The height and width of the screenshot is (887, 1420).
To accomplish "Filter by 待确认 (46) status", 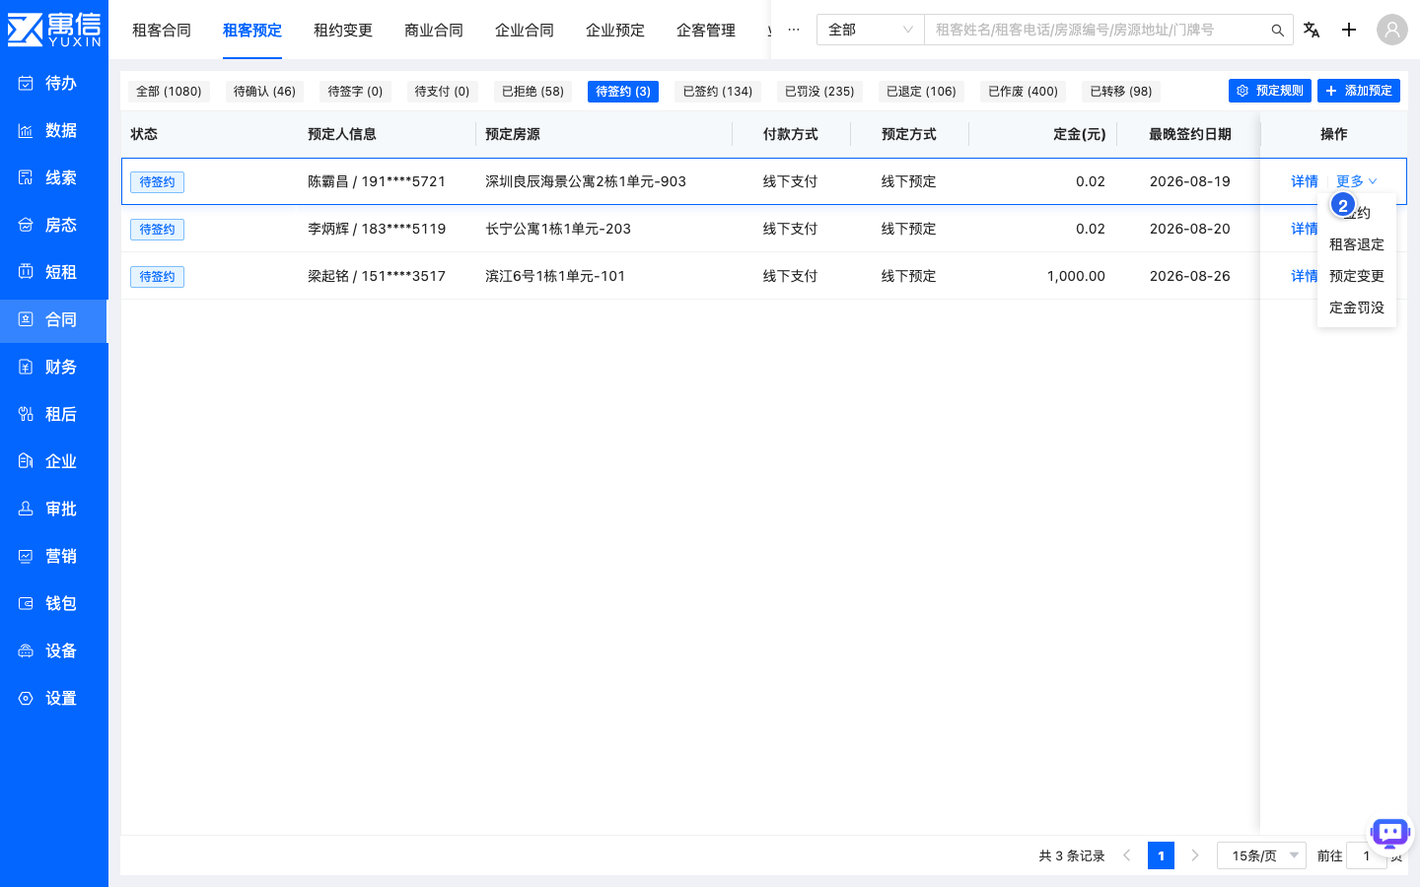I will click(x=264, y=92).
